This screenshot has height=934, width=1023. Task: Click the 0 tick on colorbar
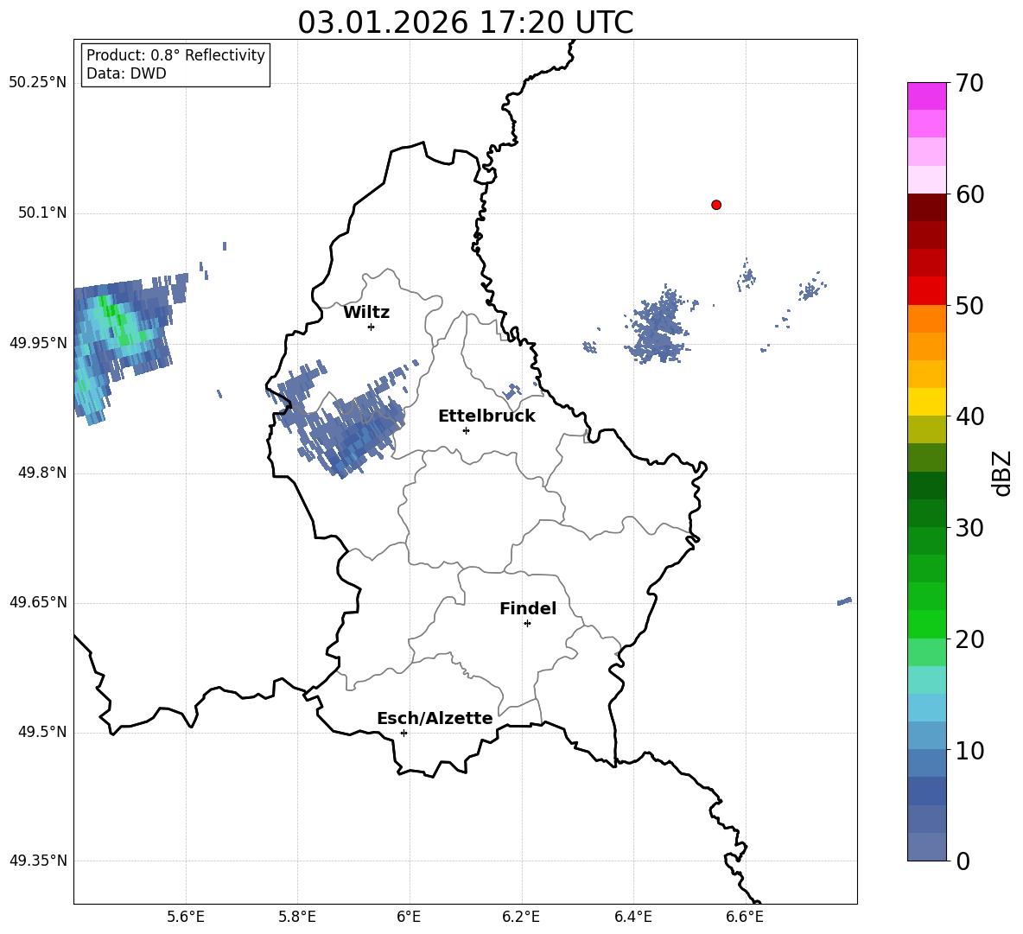point(963,861)
